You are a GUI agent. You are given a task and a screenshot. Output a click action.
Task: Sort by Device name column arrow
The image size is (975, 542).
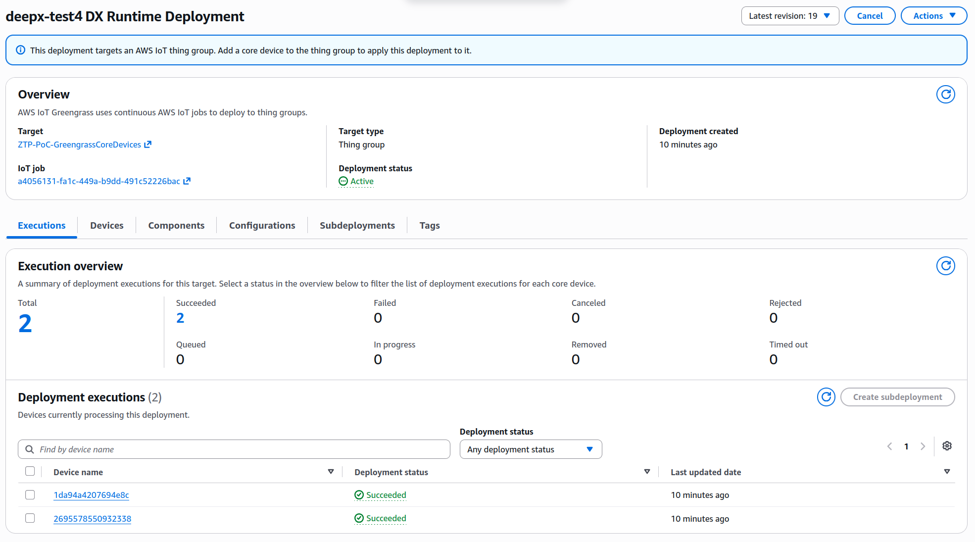click(331, 472)
